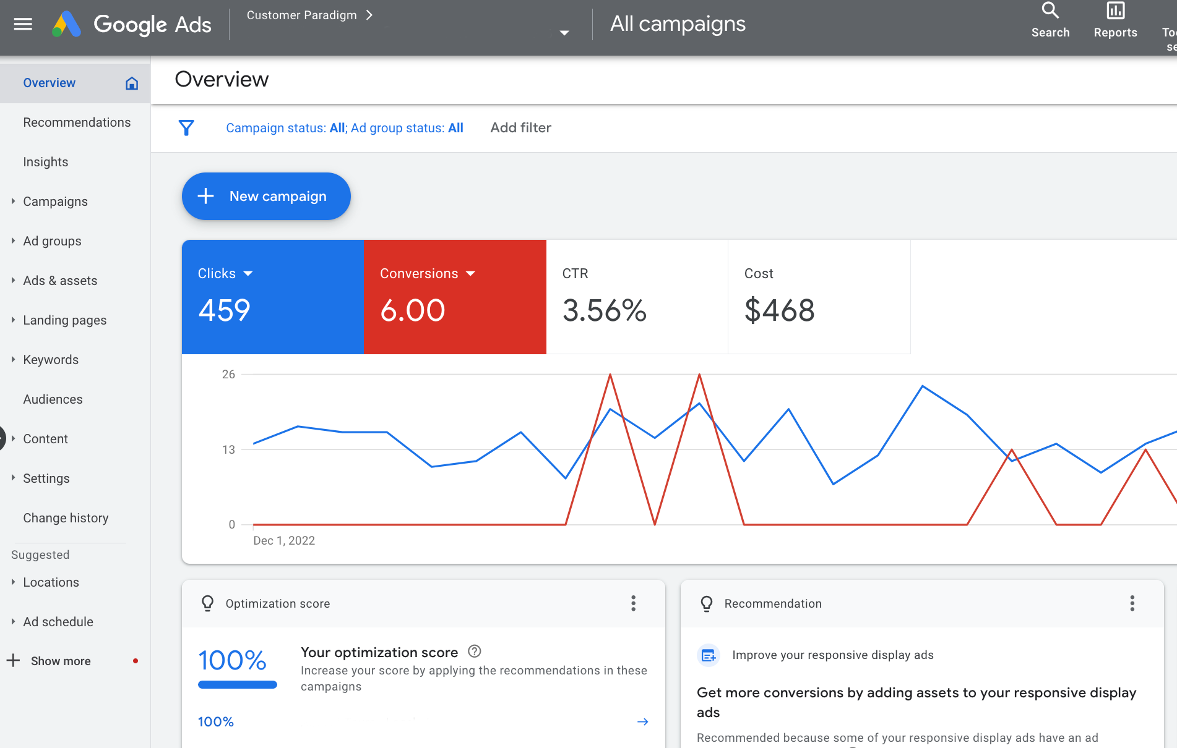Open the Recommendation card three-dot menu
Viewport: 1177px width, 748px height.
[x=1132, y=603]
